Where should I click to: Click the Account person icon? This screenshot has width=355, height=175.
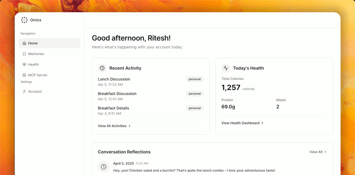[x=24, y=92]
